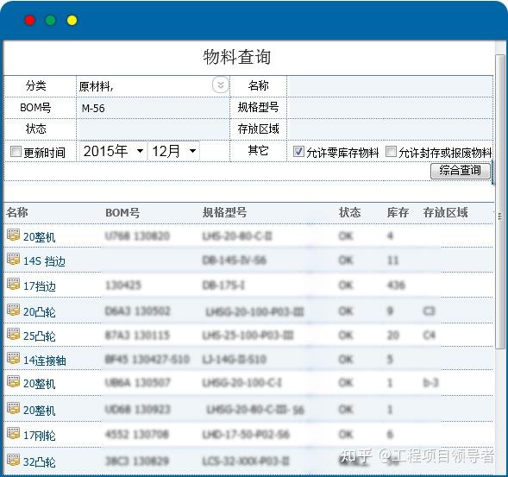This screenshot has width=508, height=477.
Task: Click the icon beside 14连接轴
Action: [13, 358]
